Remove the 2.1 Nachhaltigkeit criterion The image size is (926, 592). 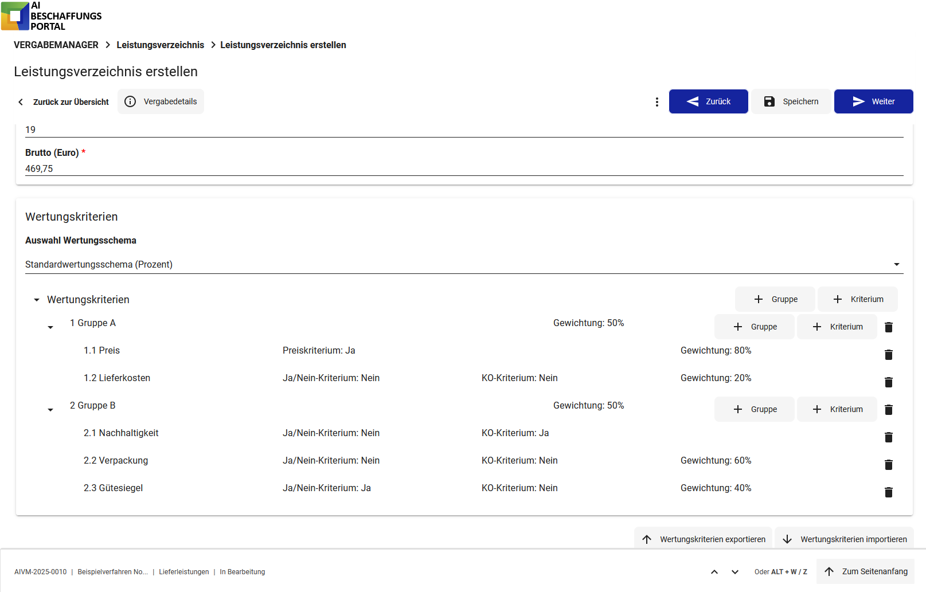tap(888, 437)
